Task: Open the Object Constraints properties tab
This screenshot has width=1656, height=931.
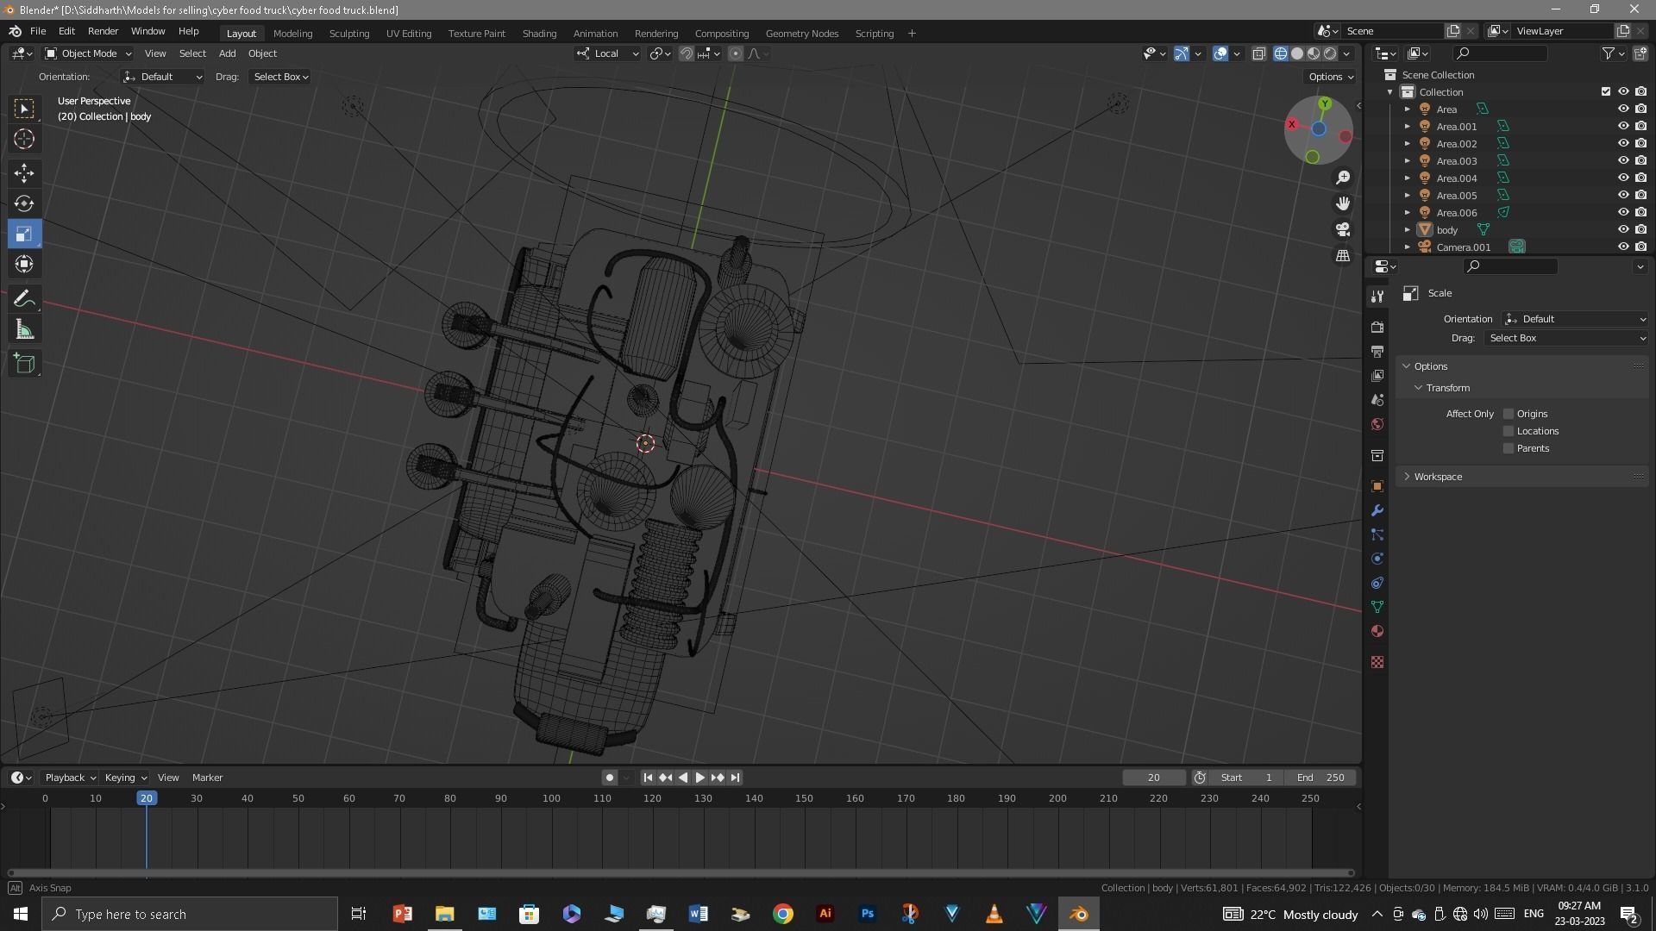Action: pyautogui.click(x=1377, y=583)
